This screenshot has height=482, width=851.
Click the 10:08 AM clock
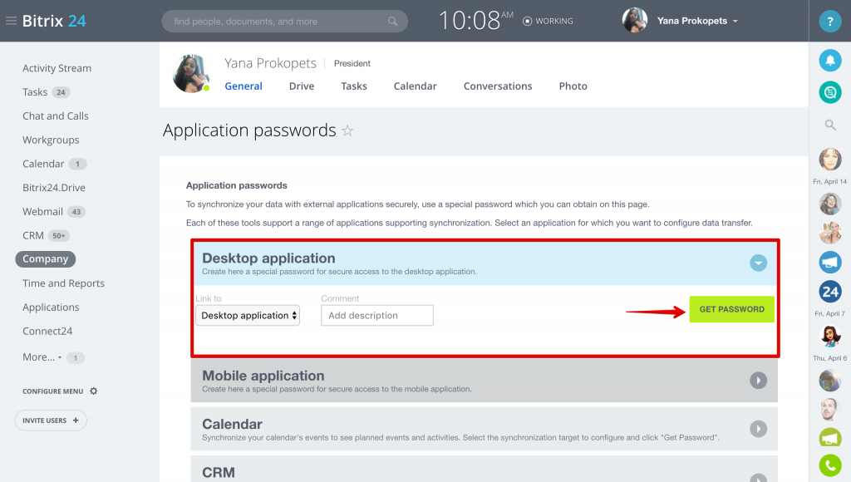coord(475,21)
